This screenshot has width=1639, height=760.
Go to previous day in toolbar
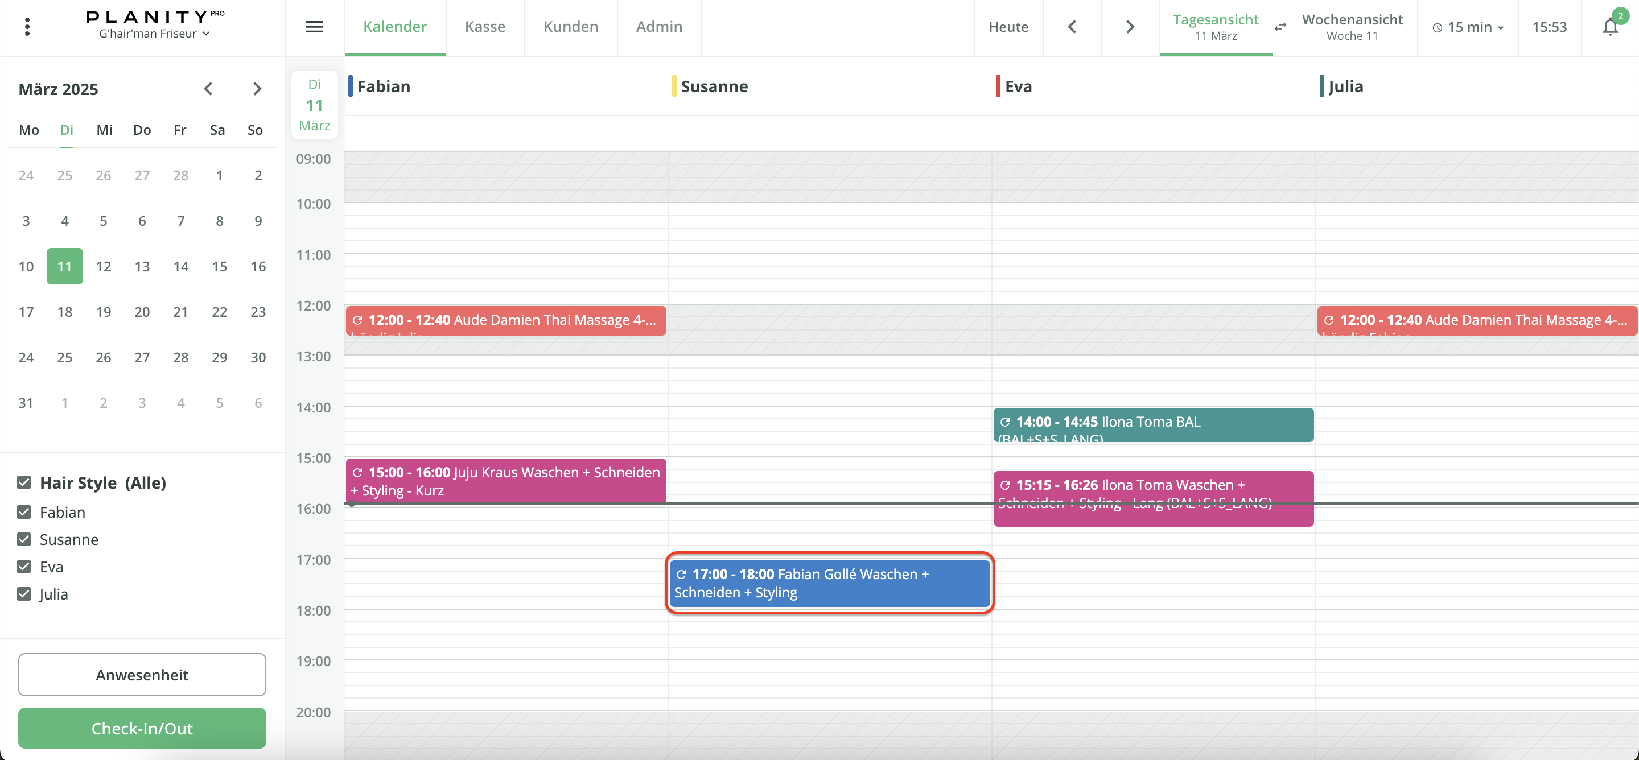[x=1072, y=27]
